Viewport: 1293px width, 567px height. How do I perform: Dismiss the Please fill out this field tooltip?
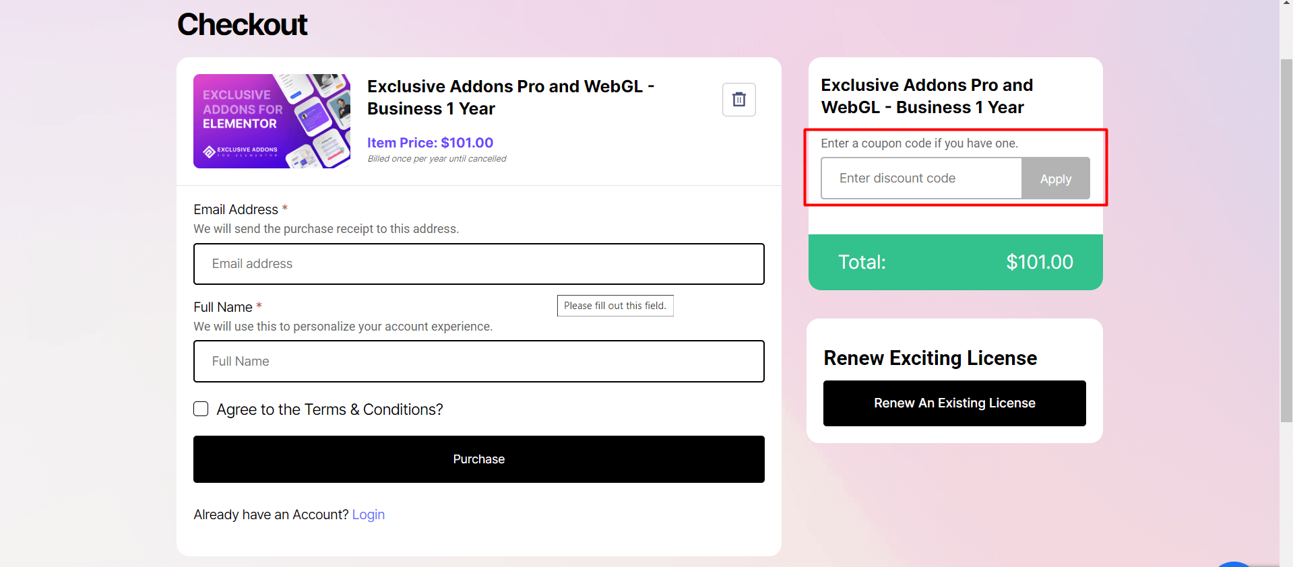click(614, 305)
